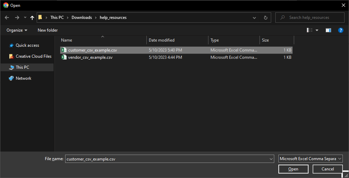
Task: Click the Help question mark icon
Action: (x=340, y=30)
